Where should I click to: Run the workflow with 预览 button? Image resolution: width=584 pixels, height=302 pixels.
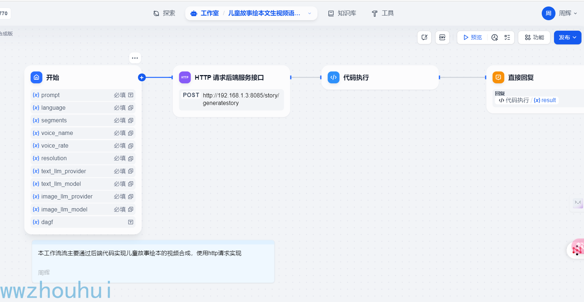(473, 38)
